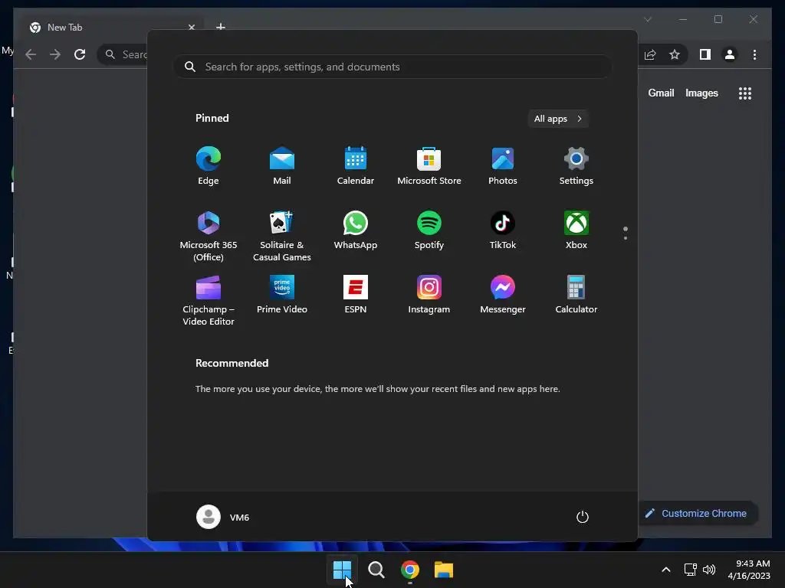Open the Edge pinned app
Viewport: 785px width, 588px height.
pyautogui.click(x=209, y=166)
